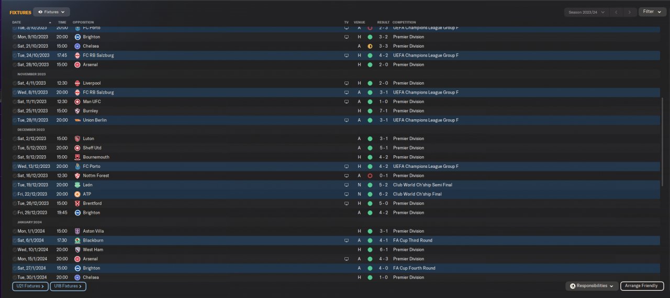Sort by the Competition column header

pyautogui.click(x=404, y=22)
